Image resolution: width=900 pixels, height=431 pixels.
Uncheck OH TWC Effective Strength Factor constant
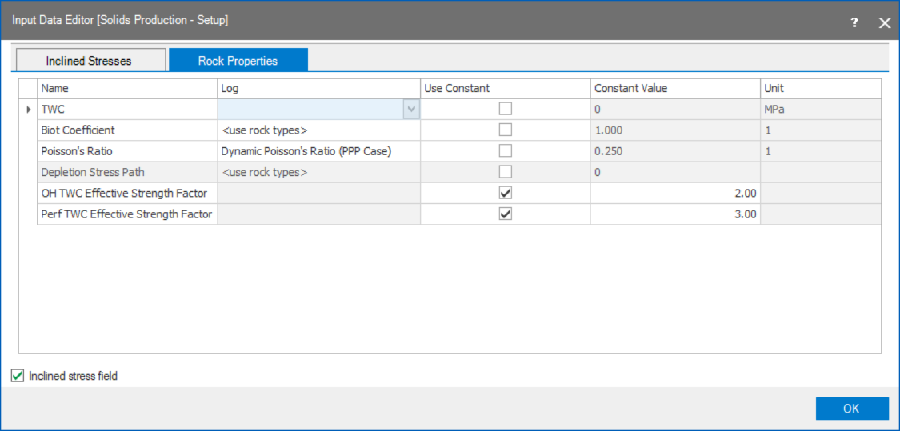point(506,193)
